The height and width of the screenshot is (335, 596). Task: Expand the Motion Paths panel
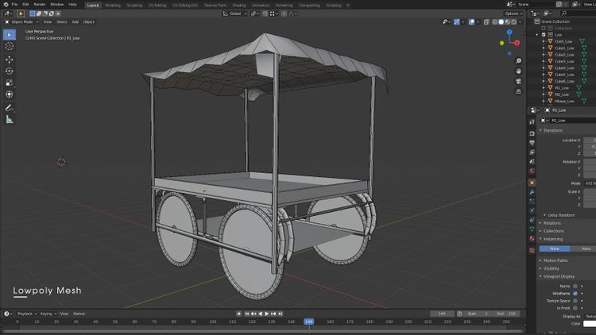click(x=556, y=260)
